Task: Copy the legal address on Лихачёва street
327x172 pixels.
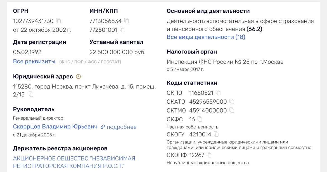Action: tap(31, 95)
